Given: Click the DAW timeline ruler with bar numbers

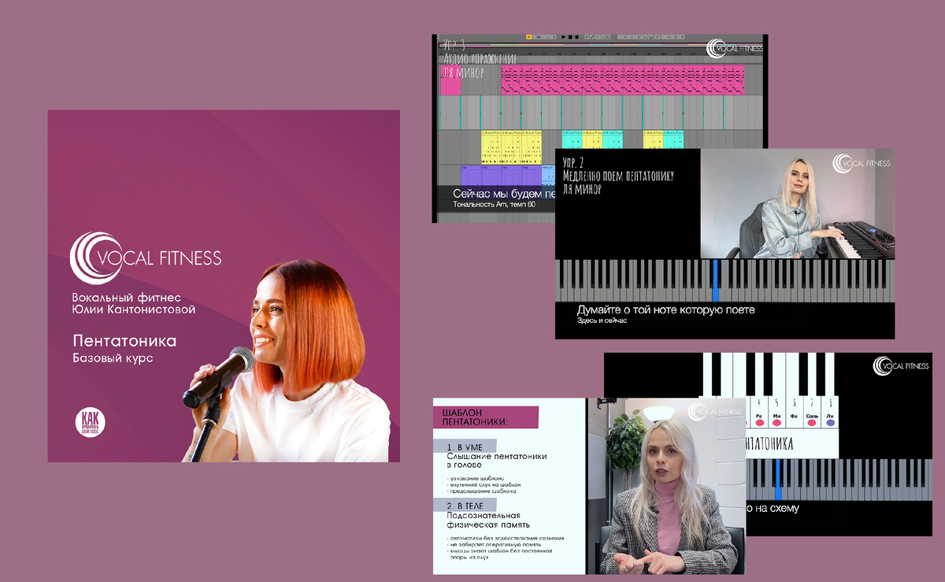Looking at the screenshot, I should coord(600,54).
